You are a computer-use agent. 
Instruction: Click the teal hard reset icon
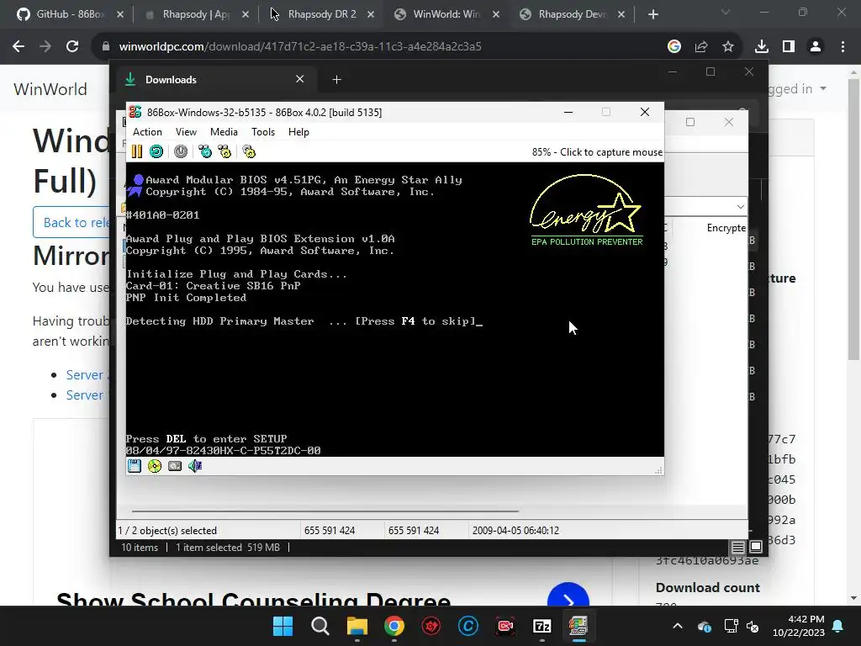coord(156,151)
